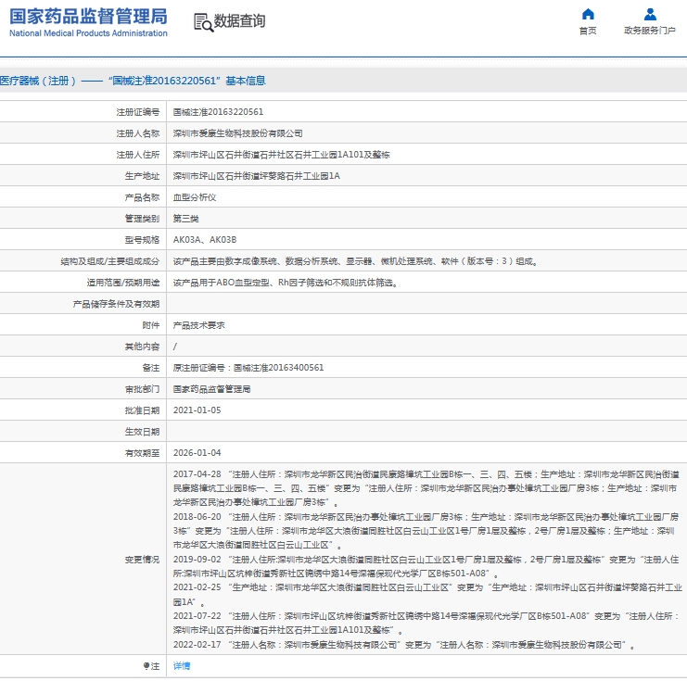Click approval date 2021-01-05
The width and height of the screenshot is (687, 681).
[197, 410]
